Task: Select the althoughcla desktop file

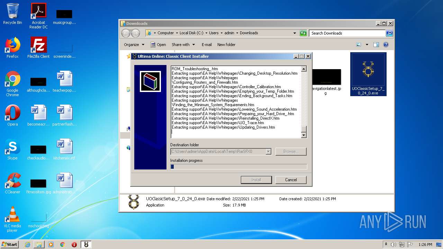Action: [x=38, y=84]
